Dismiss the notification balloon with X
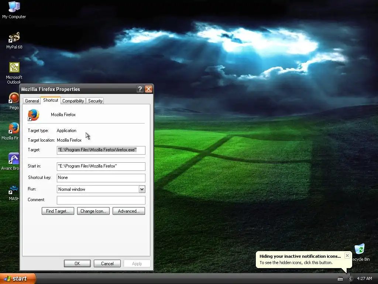 (347, 256)
